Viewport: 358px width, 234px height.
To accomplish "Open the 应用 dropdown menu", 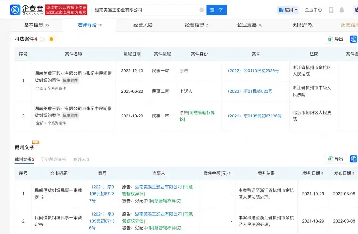I will tap(288, 10).
